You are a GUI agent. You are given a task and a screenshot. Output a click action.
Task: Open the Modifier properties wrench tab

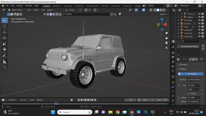point(173,87)
